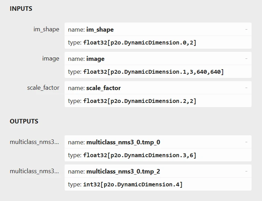Collapse the im_shape input entry

(246, 30)
